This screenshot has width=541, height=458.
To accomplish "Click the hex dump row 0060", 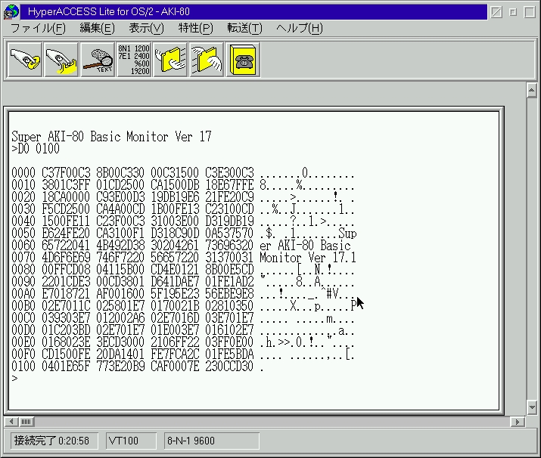I will tap(181, 246).
